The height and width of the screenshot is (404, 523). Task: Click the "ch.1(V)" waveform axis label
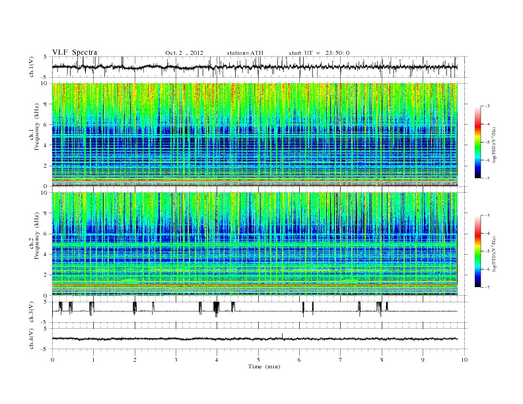(x=31, y=67)
